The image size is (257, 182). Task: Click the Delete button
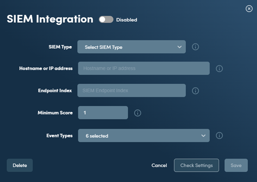pyautogui.click(x=20, y=165)
